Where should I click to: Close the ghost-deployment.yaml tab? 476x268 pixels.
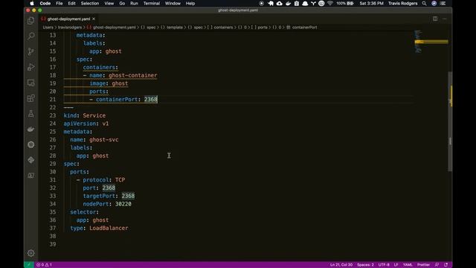point(94,19)
